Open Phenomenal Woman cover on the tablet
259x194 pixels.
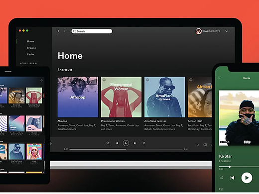tap(34, 96)
